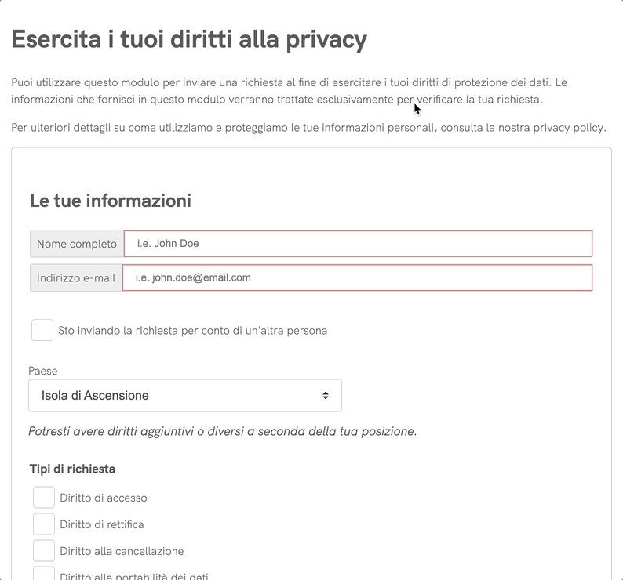Select the Diritto alla cancellazione checkbox

pyautogui.click(x=44, y=551)
